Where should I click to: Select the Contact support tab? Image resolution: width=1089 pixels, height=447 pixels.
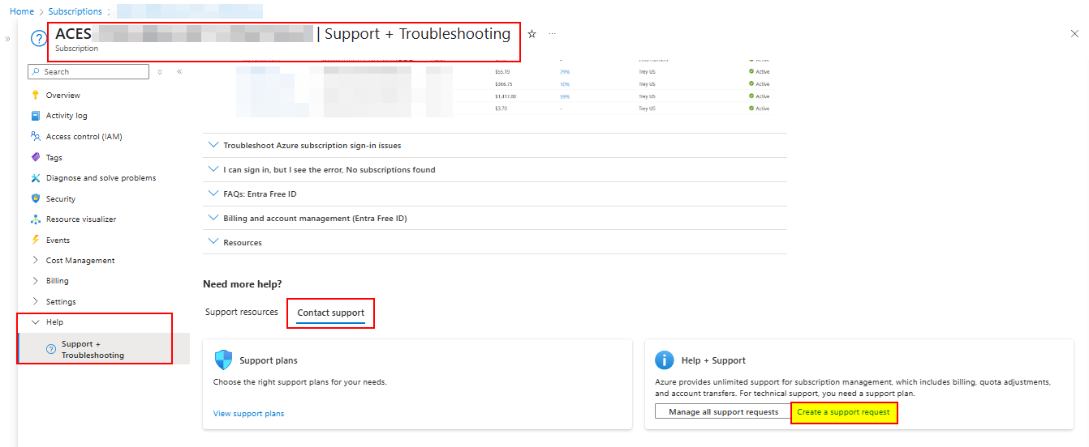point(330,313)
